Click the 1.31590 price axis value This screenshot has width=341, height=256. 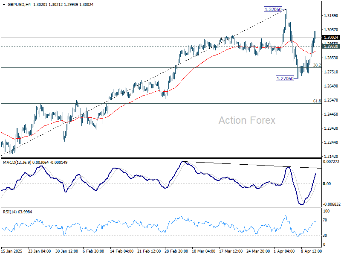[331, 16]
